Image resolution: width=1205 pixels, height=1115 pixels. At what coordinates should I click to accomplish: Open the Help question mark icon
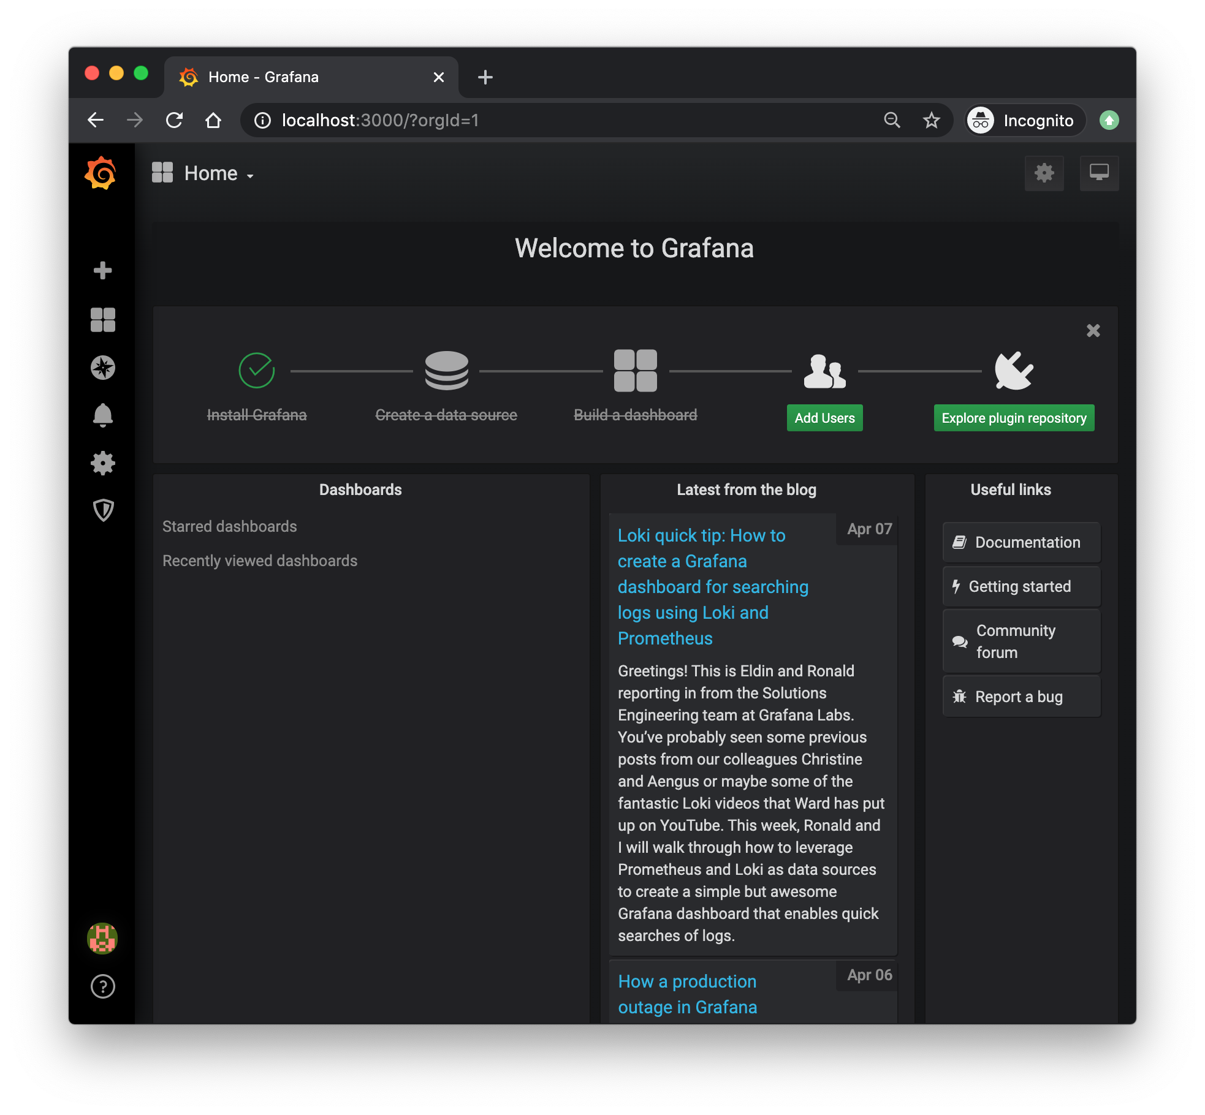102,986
